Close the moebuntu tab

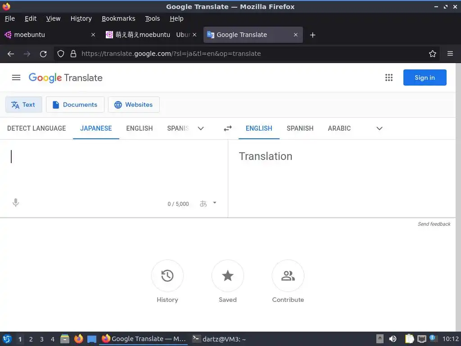[93, 35]
